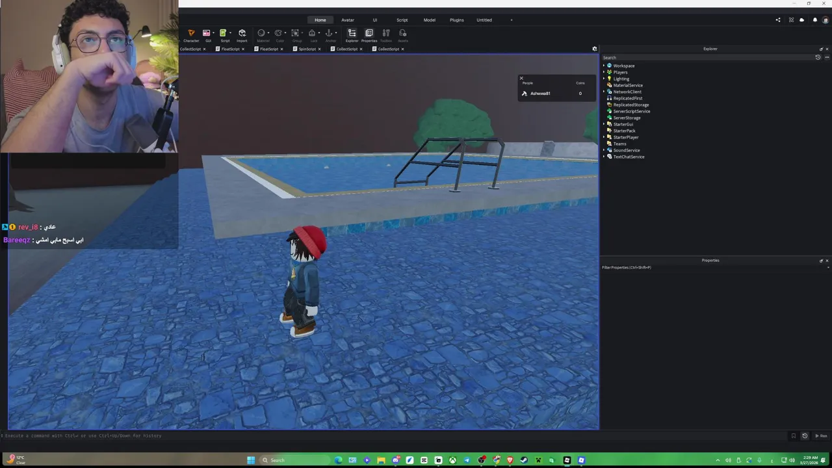Switch to the Plugins ribbon tab

tap(457, 20)
